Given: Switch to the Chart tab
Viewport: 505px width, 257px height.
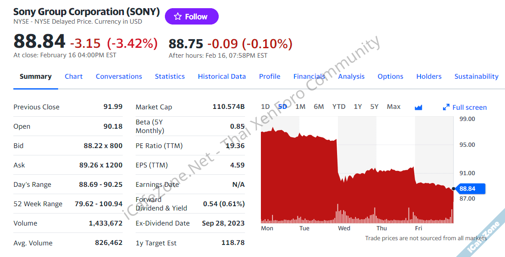Looking at the screenshot, I should tap(74, 77).
